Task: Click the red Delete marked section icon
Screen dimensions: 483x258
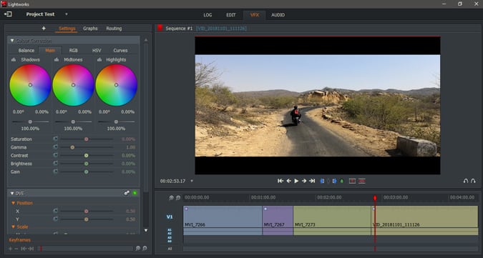Action: tap(362, 181)
